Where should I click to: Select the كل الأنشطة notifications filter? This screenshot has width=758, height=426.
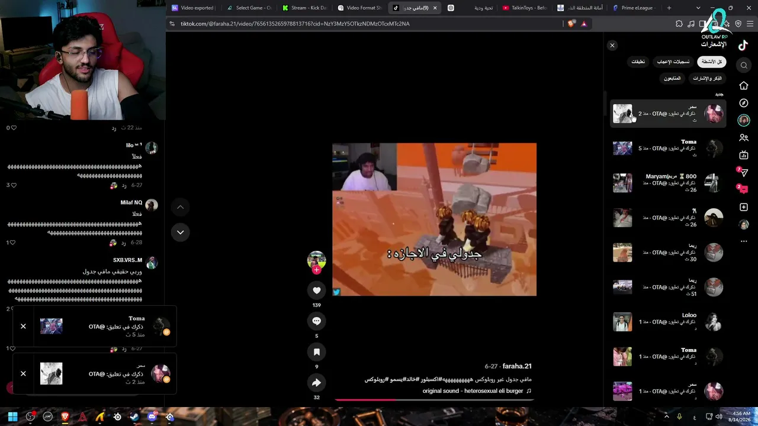tap(711, 62)
